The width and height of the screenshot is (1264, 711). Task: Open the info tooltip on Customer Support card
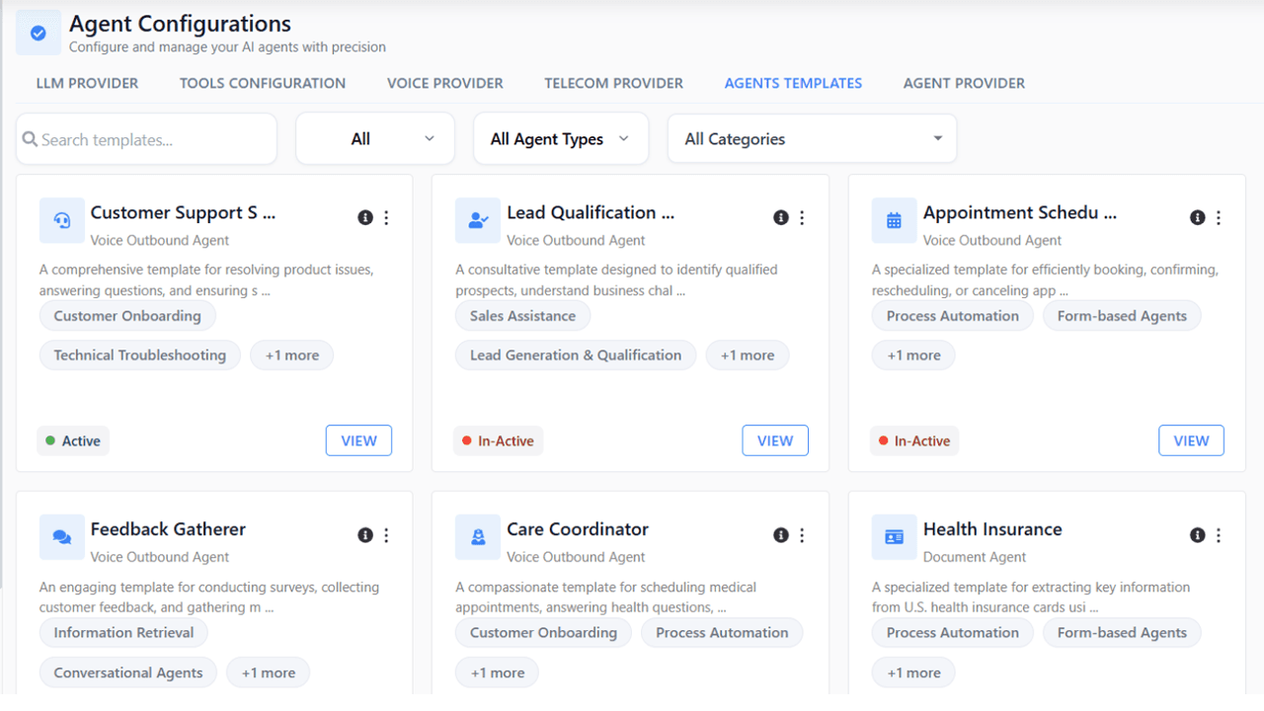point(364,217)
